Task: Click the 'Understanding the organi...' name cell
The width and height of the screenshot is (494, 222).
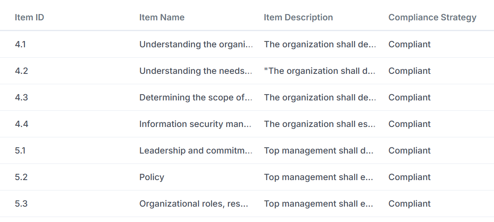Action: point(196,44)
